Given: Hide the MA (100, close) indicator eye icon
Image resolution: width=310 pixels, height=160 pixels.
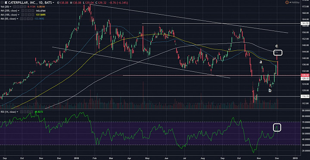Looking at the screenshot, I should coord(23,15).
